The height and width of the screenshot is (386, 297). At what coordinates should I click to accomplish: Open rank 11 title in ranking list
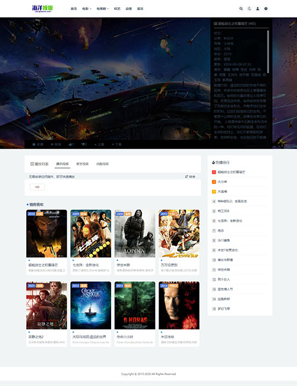pos(224,270)
